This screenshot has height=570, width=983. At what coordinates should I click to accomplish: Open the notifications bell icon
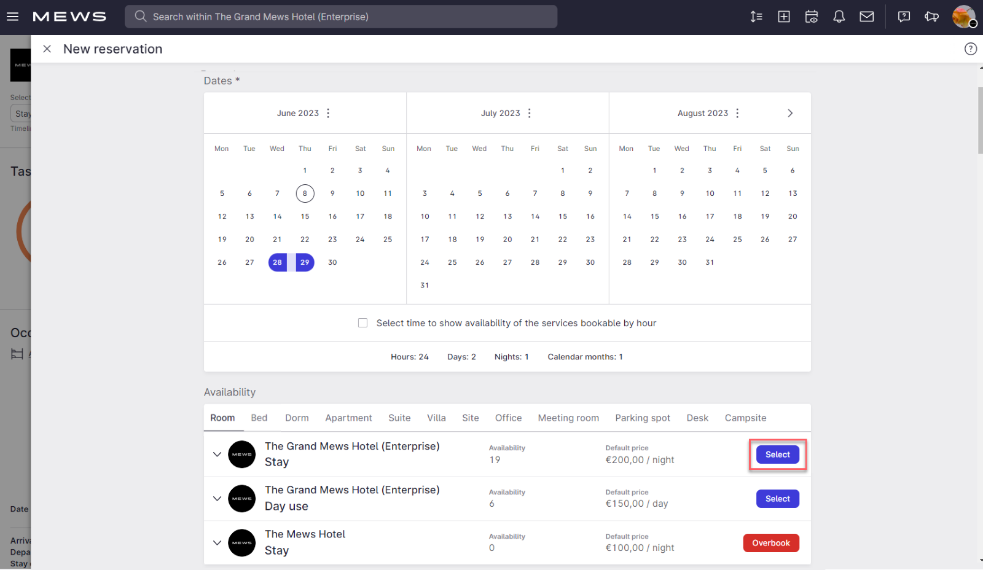pyautogui.click(x=839, y=17)
